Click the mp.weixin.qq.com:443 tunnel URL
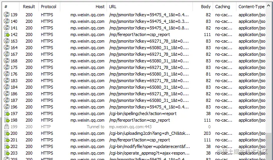 tap(130, 127)
